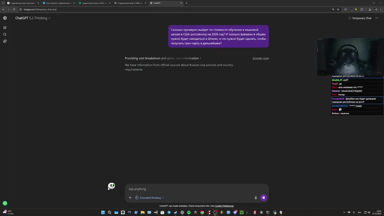Click the user message bubble in Russian

pyautogui.click(x=218, y=36)
